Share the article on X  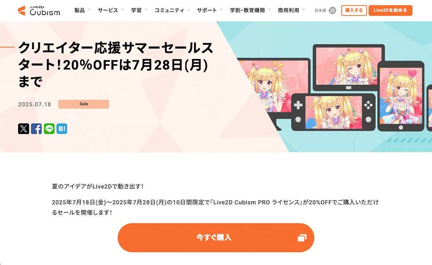pos(23,129)
